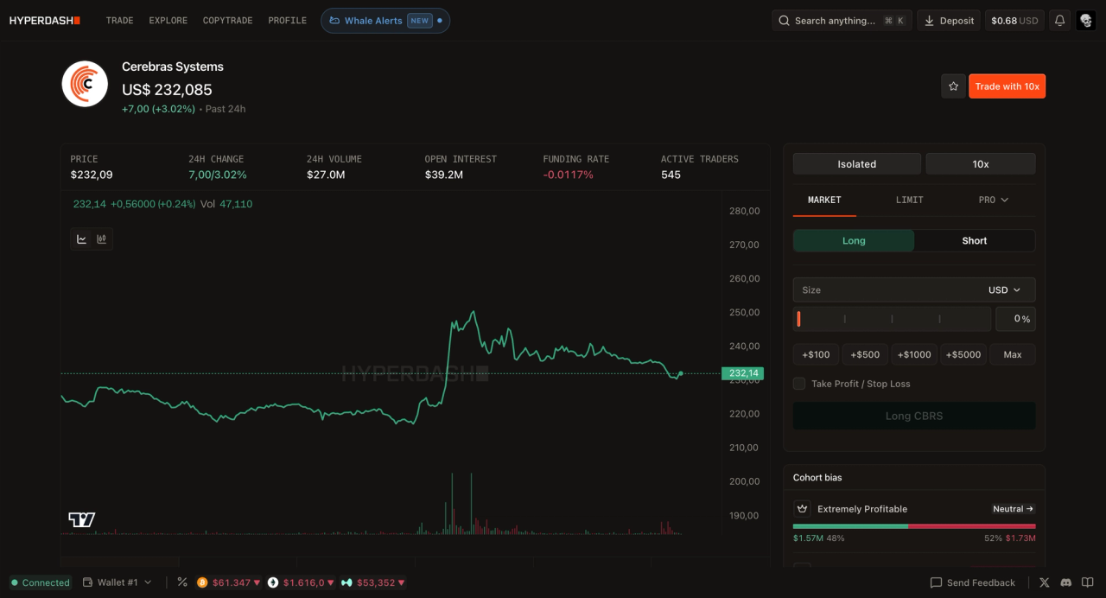Click the Search anything field

pos(842,21)
